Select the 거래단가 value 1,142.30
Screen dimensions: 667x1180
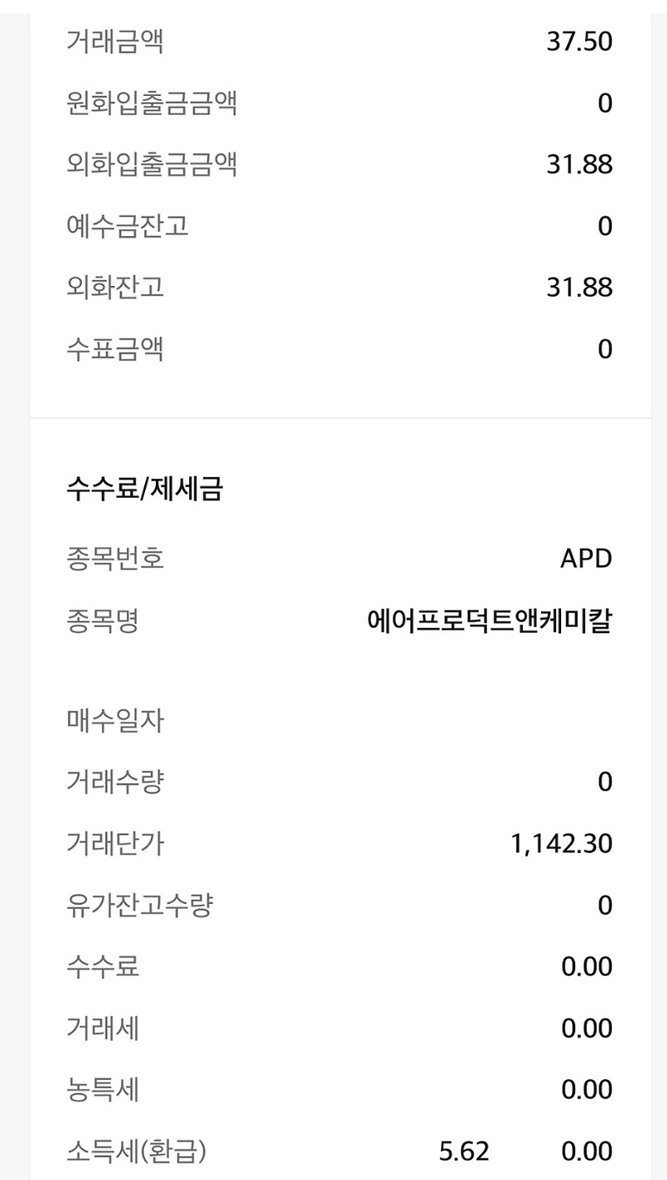(x=561, y=844)
